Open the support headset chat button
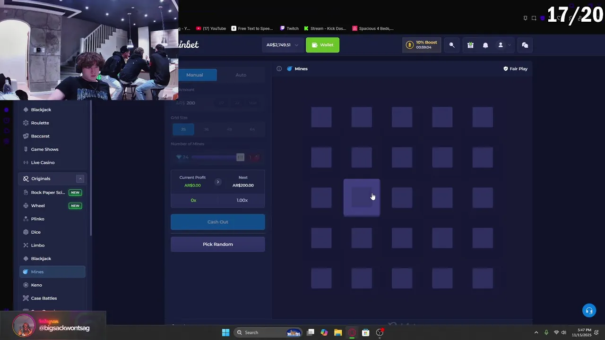 (589, 310)
